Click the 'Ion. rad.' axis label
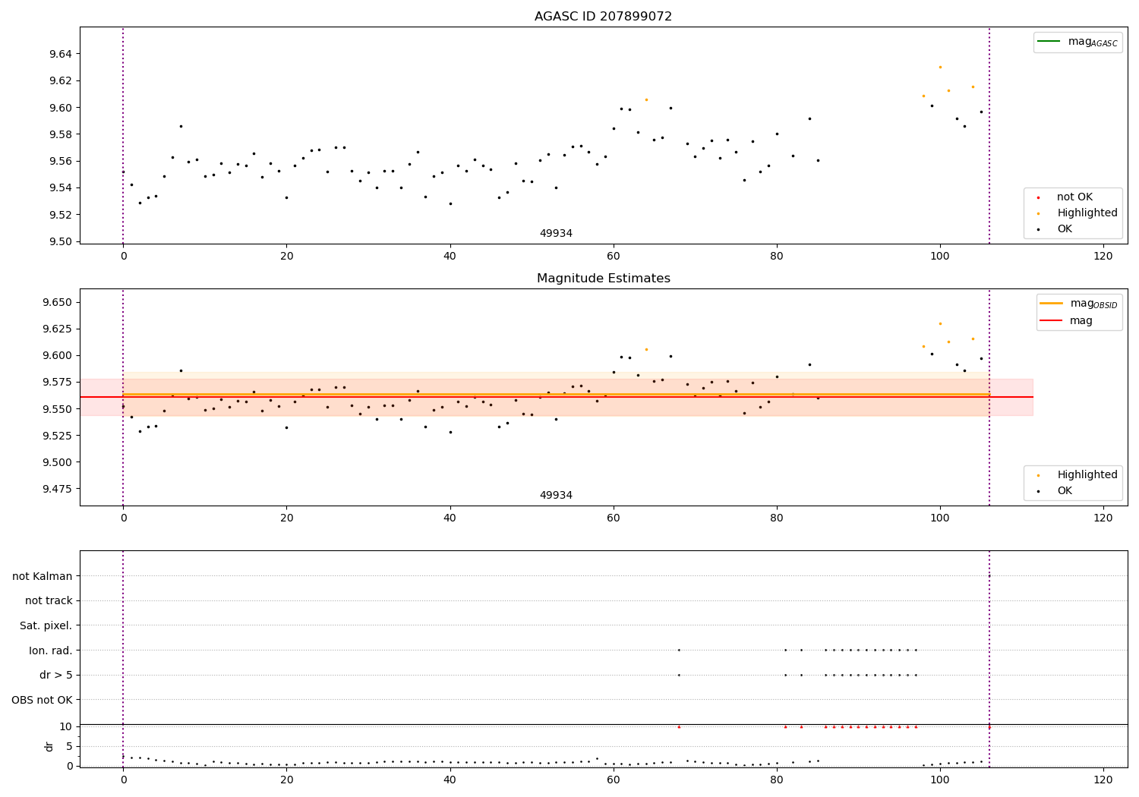Viewport: 1139px width, 797px height. point(51,651)
